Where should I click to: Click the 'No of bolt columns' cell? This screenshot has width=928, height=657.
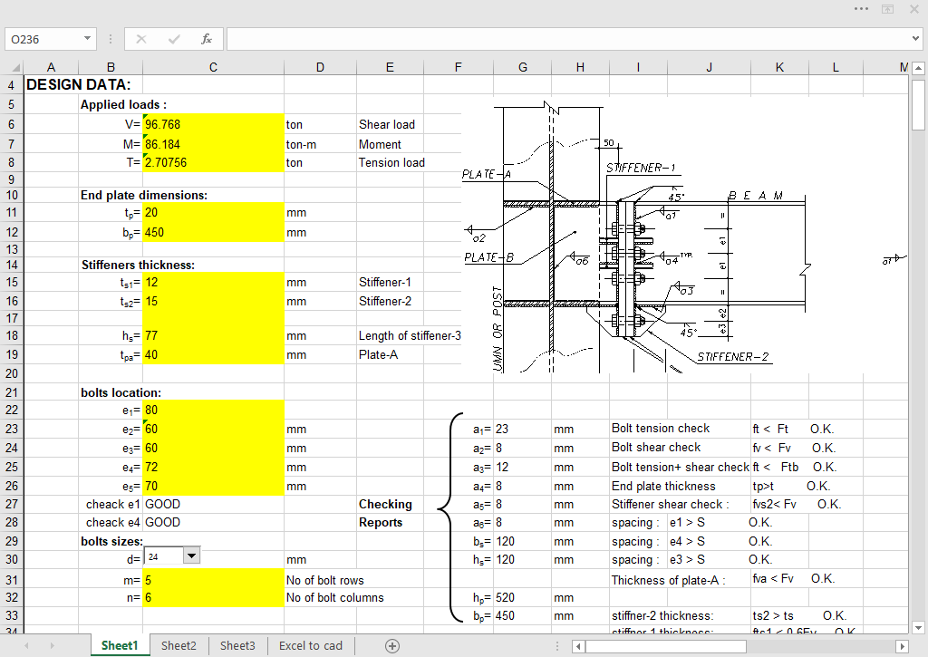tap(335, 598)
